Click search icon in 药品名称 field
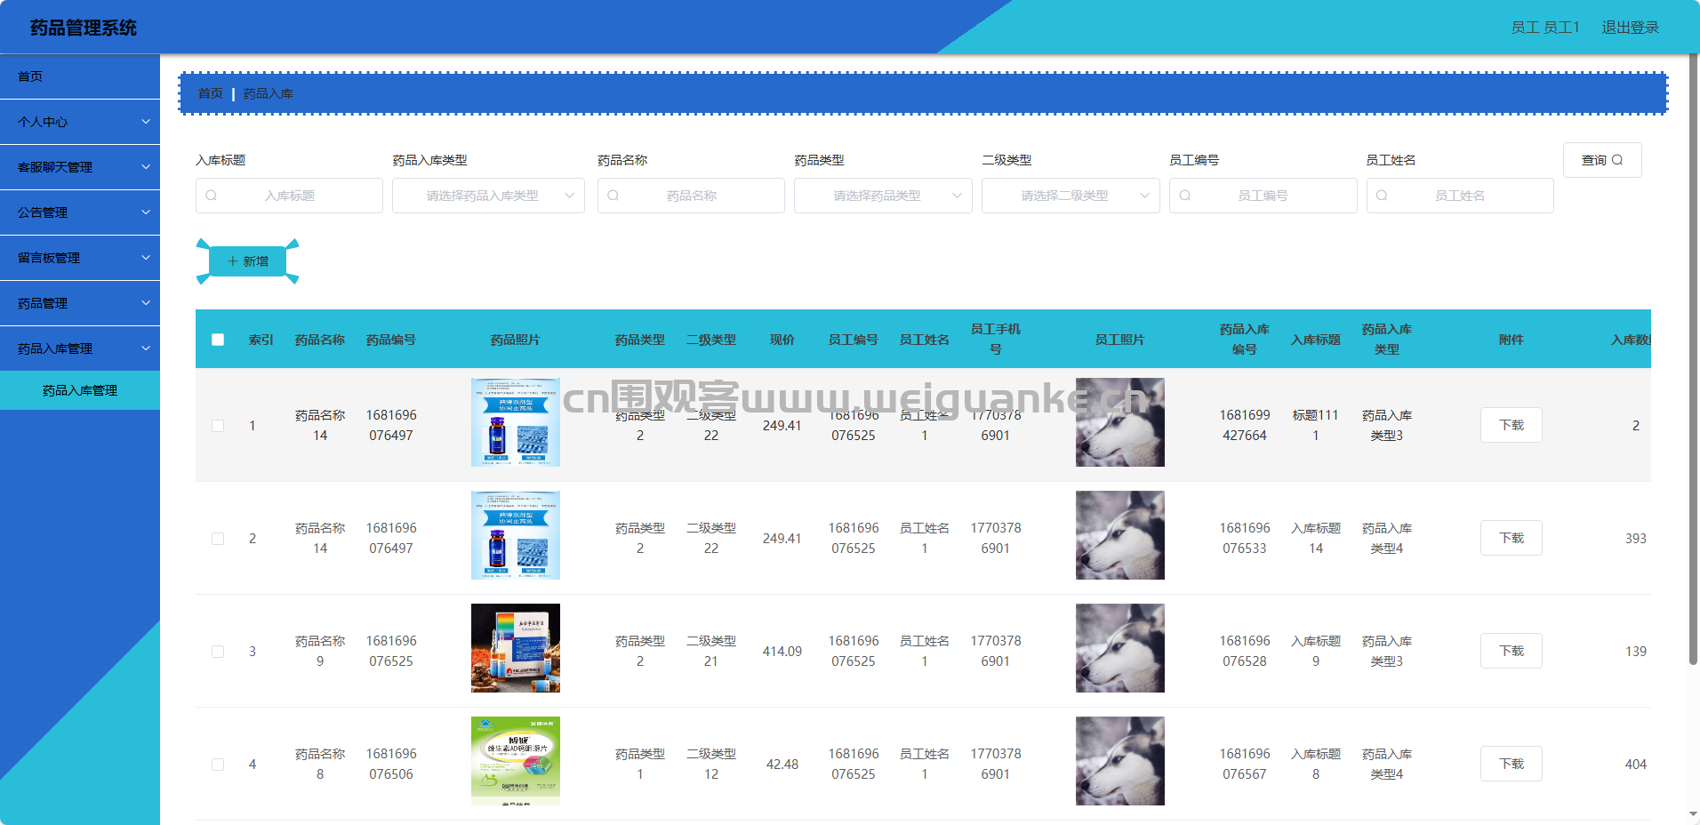Screen dimensions: 1700x825 tap(613, 196)
